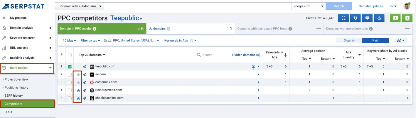
Task: Open the chart view selector
Action: click(x=400, y=41)
